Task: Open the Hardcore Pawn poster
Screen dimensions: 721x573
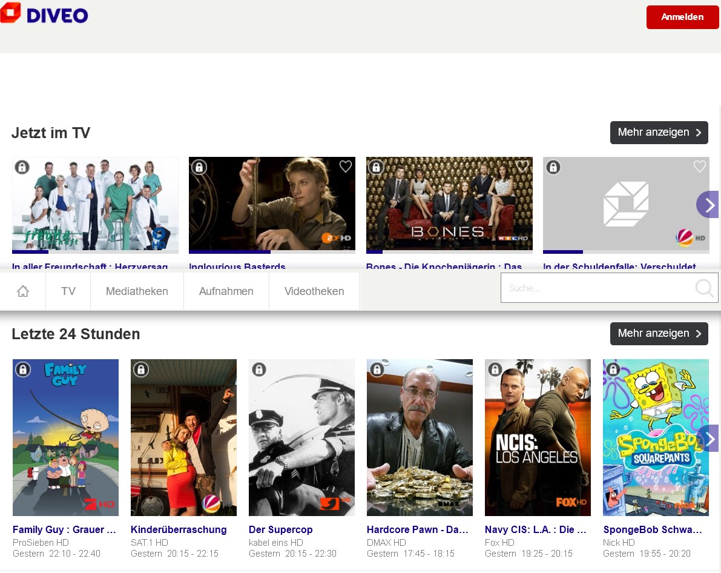Action: pos(420,438)
